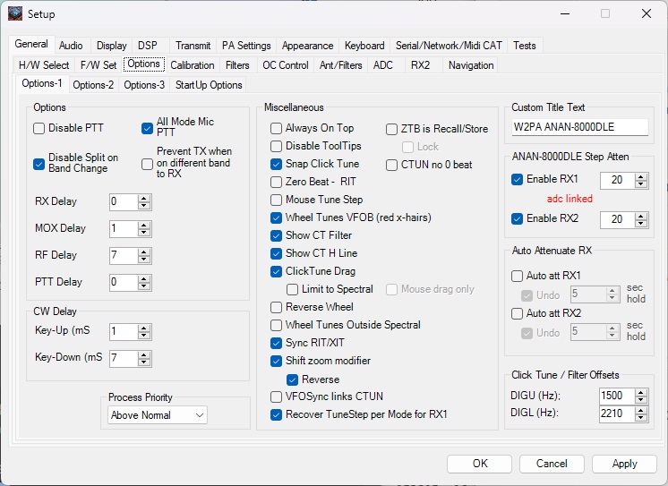The height and width of the screenshot is (486, 668).
Task: Uncheck Show CT Filter
Action: pyautogui.click(x=276, y=235)
